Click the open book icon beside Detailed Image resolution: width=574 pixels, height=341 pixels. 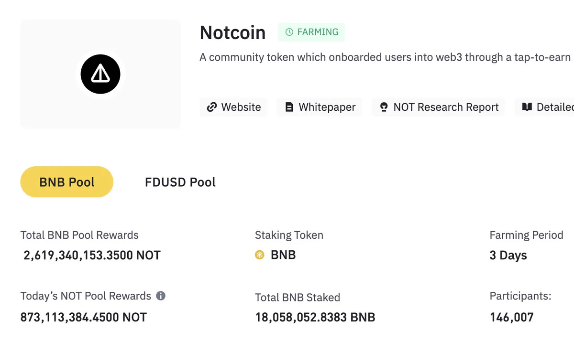click(527, 107)
